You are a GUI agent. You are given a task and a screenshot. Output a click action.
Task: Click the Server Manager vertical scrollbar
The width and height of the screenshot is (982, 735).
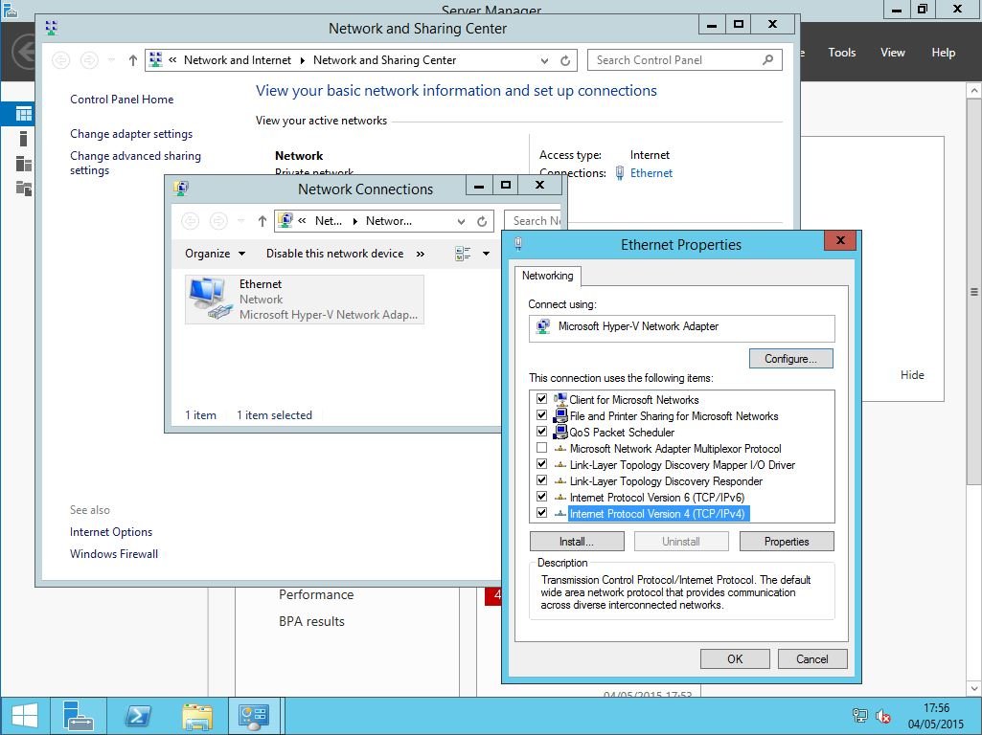(974, 292)
